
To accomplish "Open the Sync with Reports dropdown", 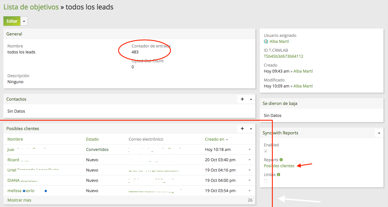I will click(x=379, y=133).
